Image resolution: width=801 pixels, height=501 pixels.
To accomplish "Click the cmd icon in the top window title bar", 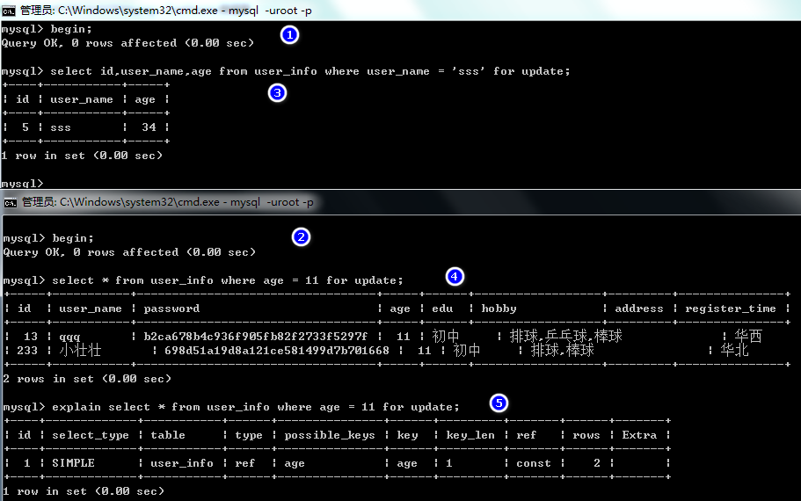I will [x=9, y=10].
